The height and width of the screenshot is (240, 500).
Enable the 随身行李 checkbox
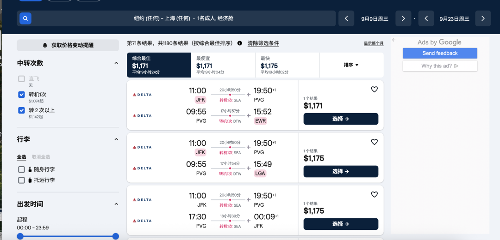21,169
